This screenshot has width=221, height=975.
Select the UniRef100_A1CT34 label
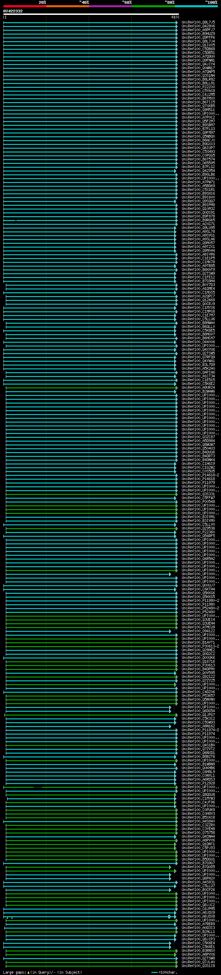point(198,376)
